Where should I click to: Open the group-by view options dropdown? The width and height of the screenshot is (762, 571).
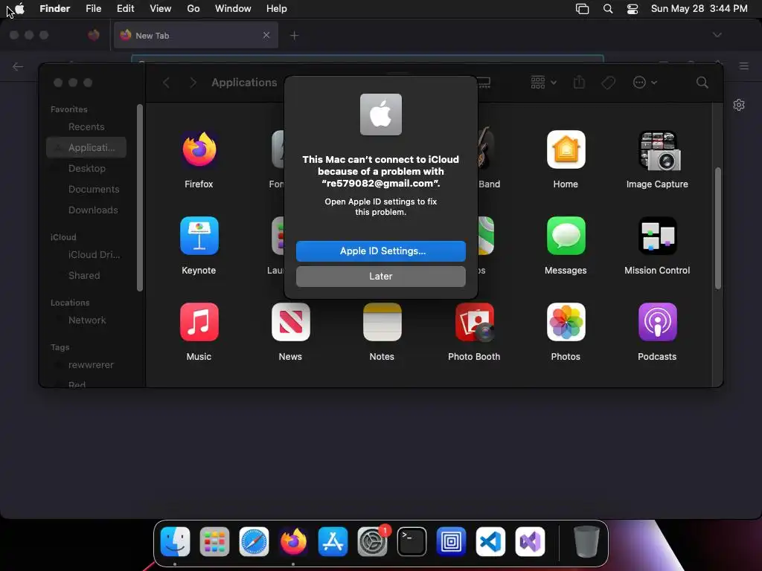543,83
